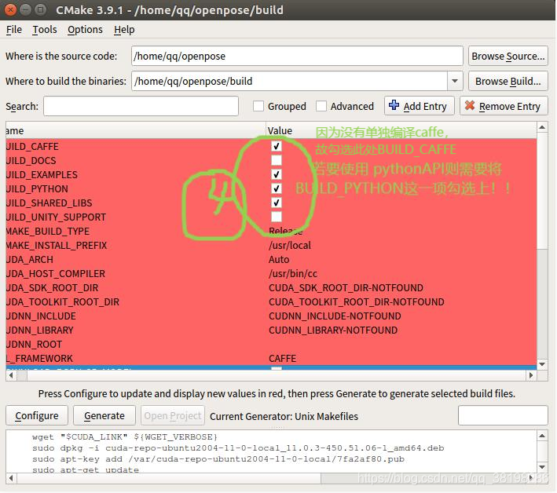Edit the DL_FRAMEWORK CAFFE value

click(x=282, y=359)
